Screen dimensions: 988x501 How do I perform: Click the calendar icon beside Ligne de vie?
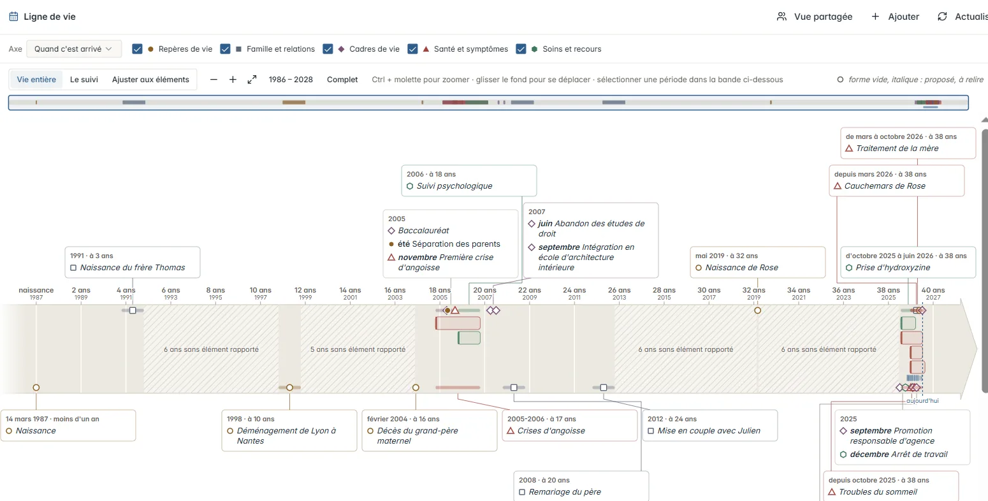click(x=13, y=17)
